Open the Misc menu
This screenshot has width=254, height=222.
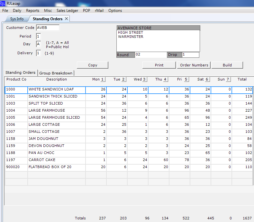pos(48,11)
